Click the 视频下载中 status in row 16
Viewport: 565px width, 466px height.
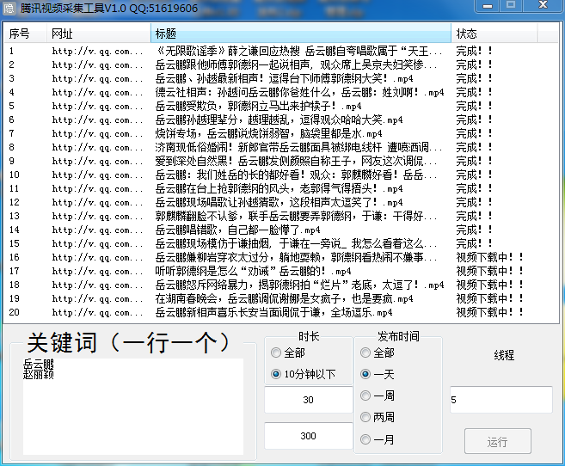pyautogui.click(x=489, y=257)
